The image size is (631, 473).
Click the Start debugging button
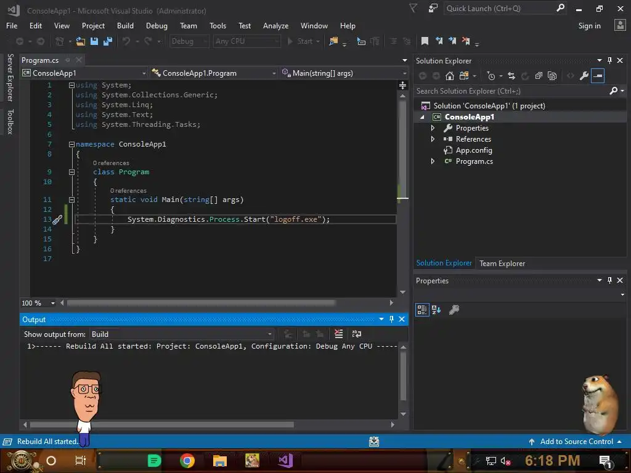click(303, 41)
